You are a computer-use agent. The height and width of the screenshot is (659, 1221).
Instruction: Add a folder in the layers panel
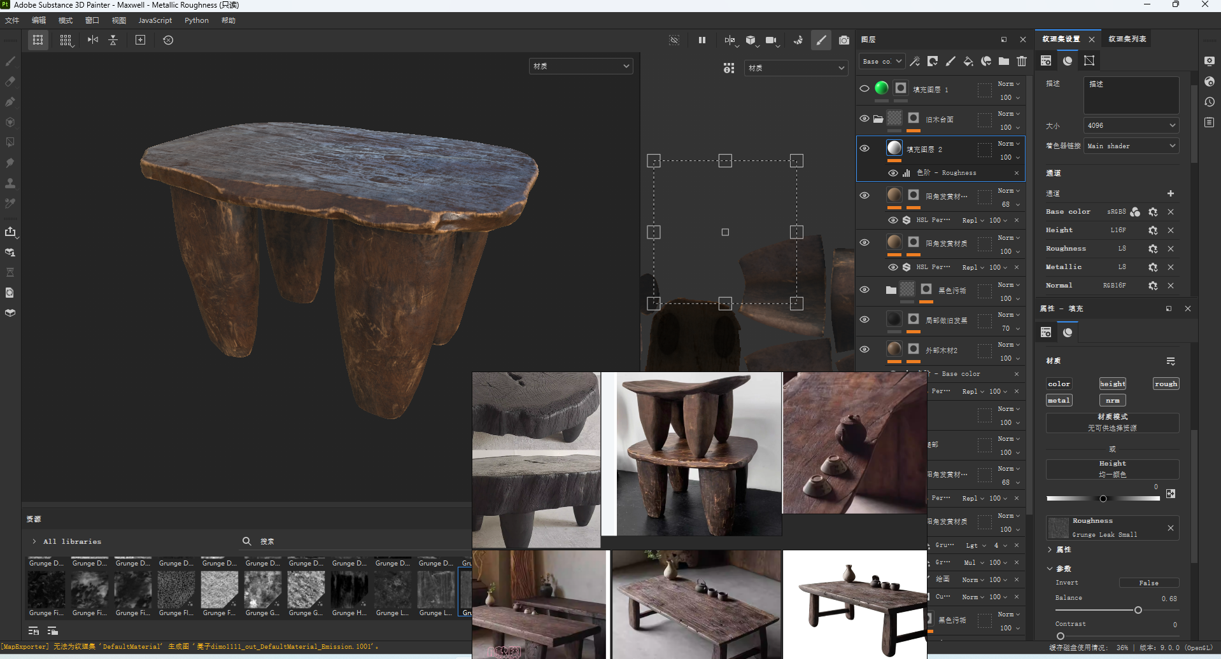tap(1004, 61)
